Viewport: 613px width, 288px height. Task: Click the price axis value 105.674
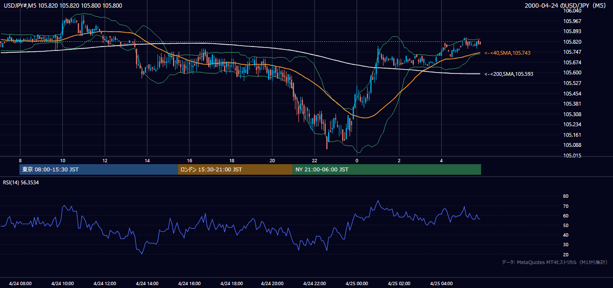point(572,62)
